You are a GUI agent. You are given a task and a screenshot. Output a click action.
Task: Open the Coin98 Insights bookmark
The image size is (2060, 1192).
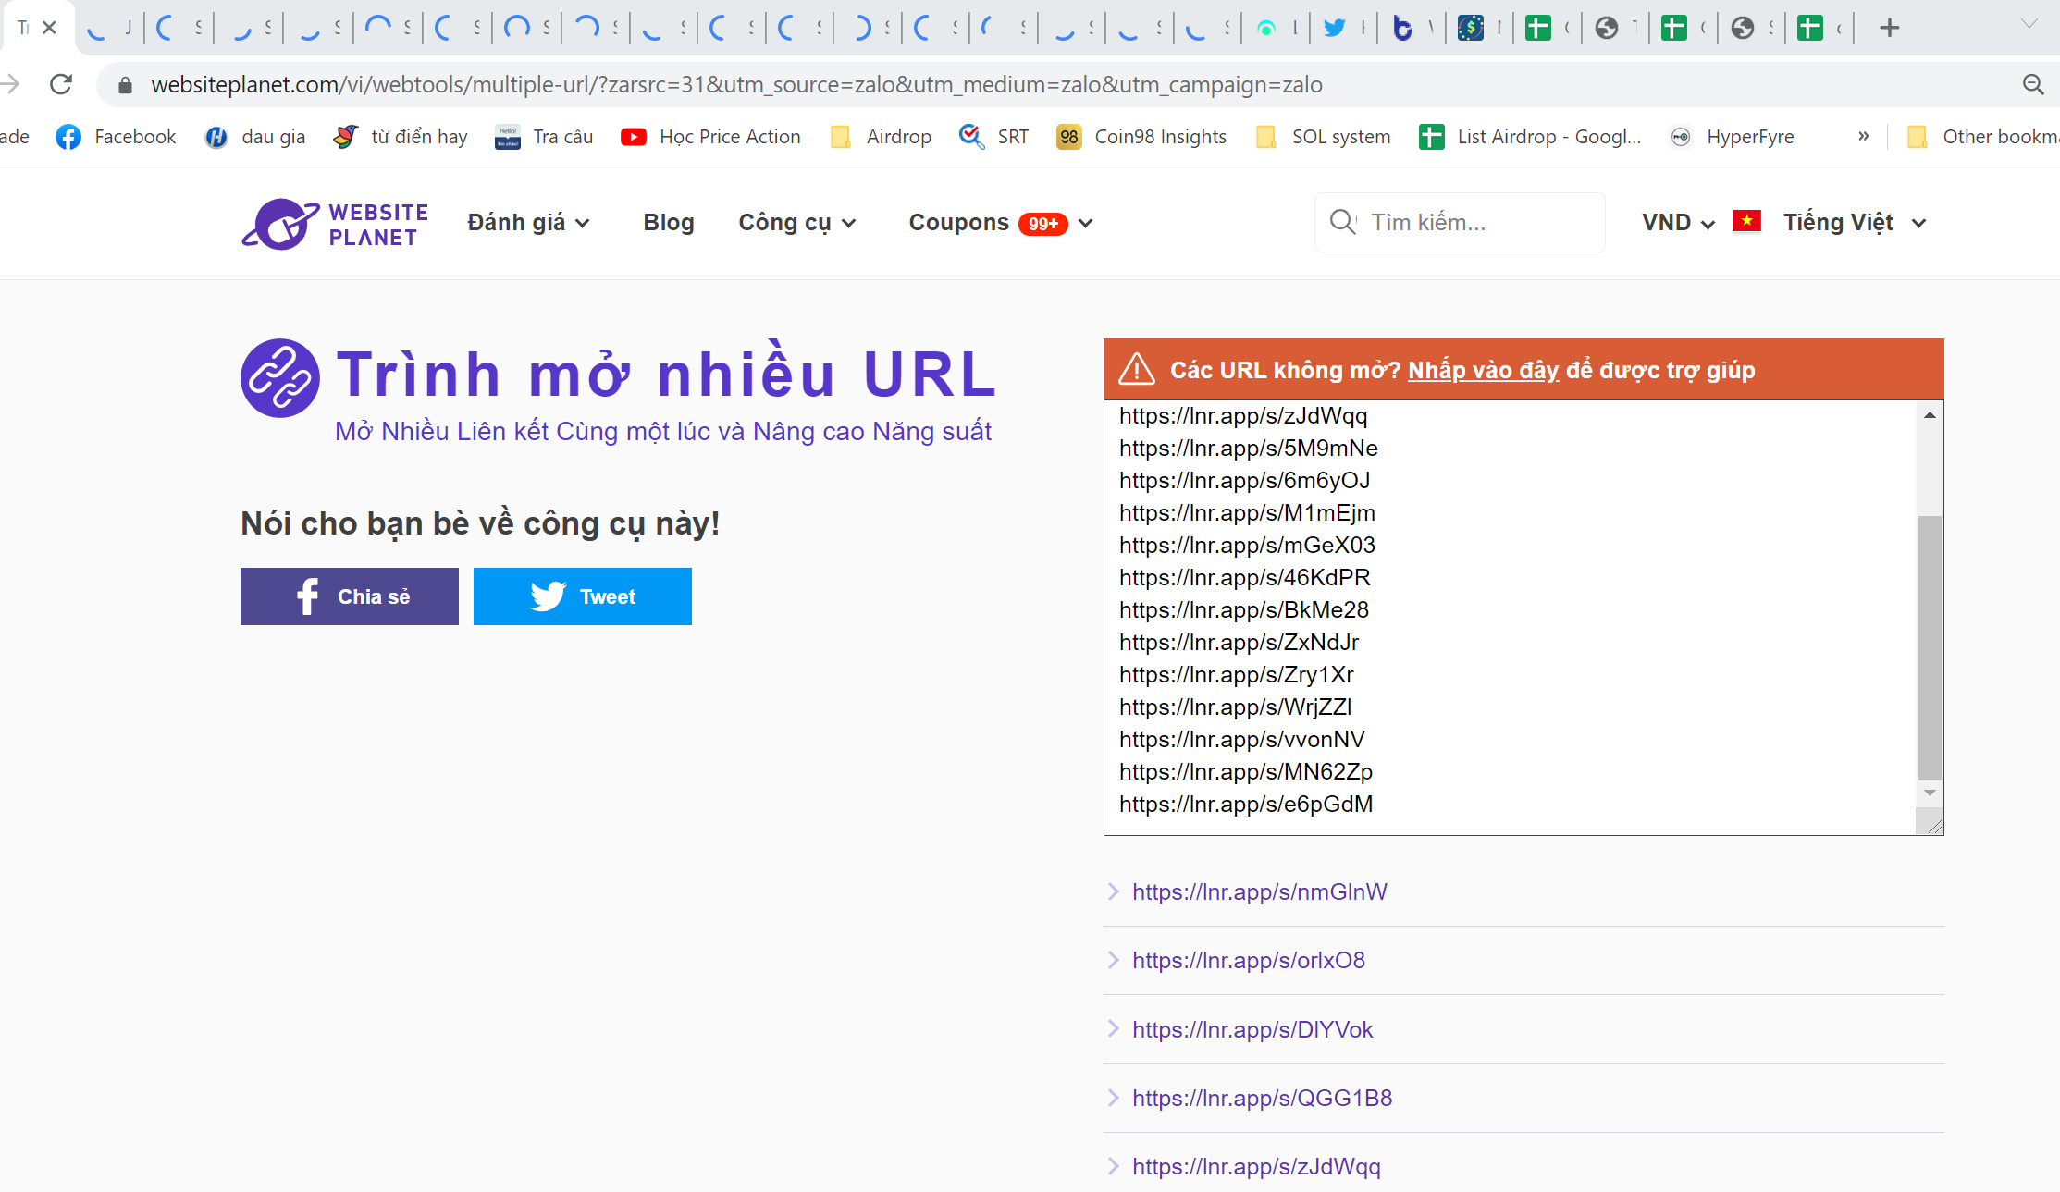click(1141, 137)
